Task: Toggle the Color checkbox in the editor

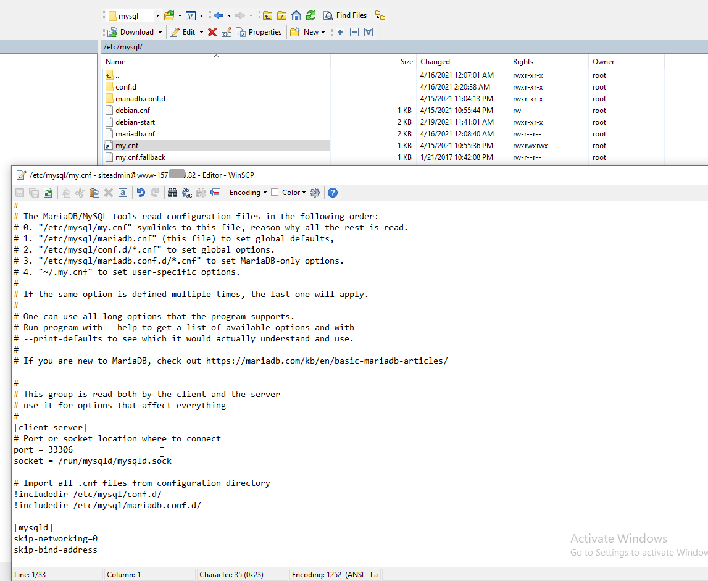Action: pyautogui.click(x=275, y=193)
